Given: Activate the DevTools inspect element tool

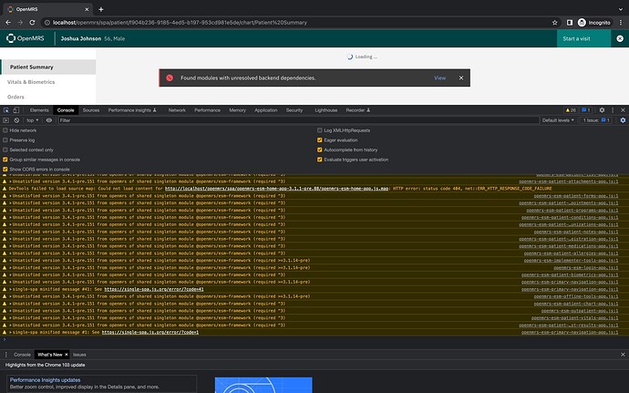Looking at the screenshot, I should [6, 110].
